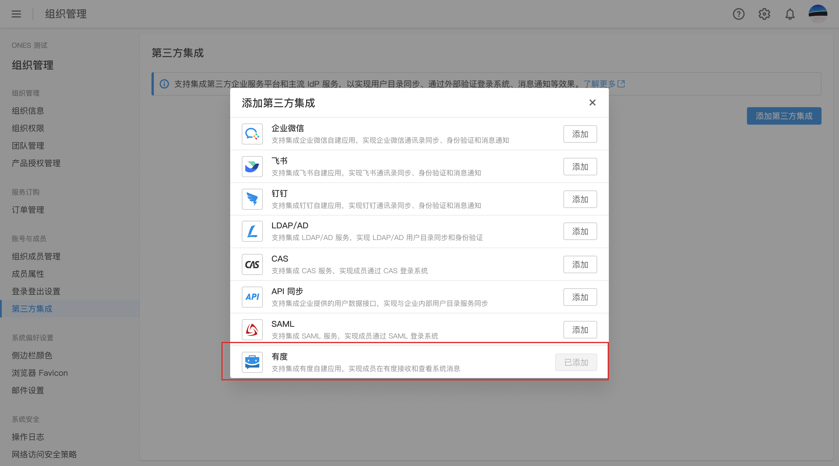Go to 组织权限 in sidebar

[28, 128]
